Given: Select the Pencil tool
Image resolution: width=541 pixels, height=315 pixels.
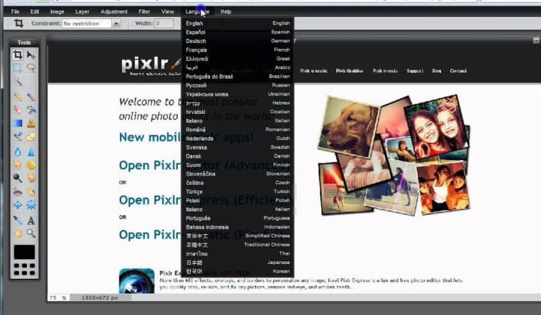Looking at the screenshot, I should coord(17,97).
